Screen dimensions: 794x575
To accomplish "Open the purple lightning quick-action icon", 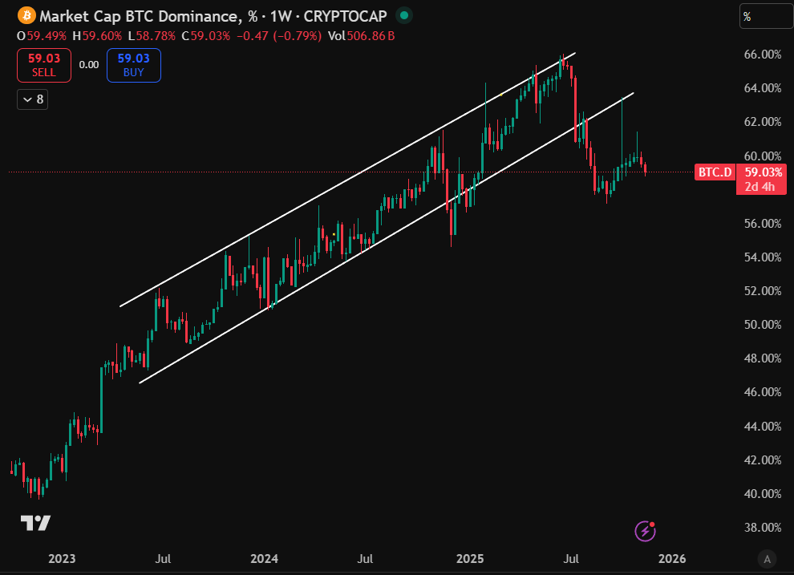I will [645, 531].
